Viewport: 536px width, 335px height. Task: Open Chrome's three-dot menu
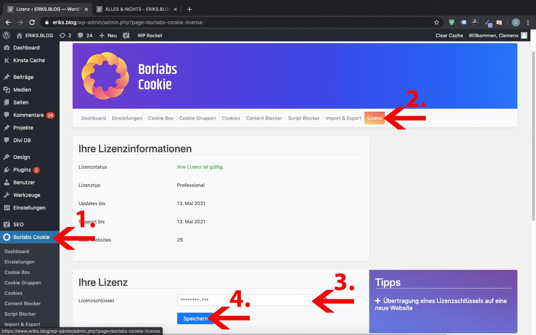click(528, 22)
